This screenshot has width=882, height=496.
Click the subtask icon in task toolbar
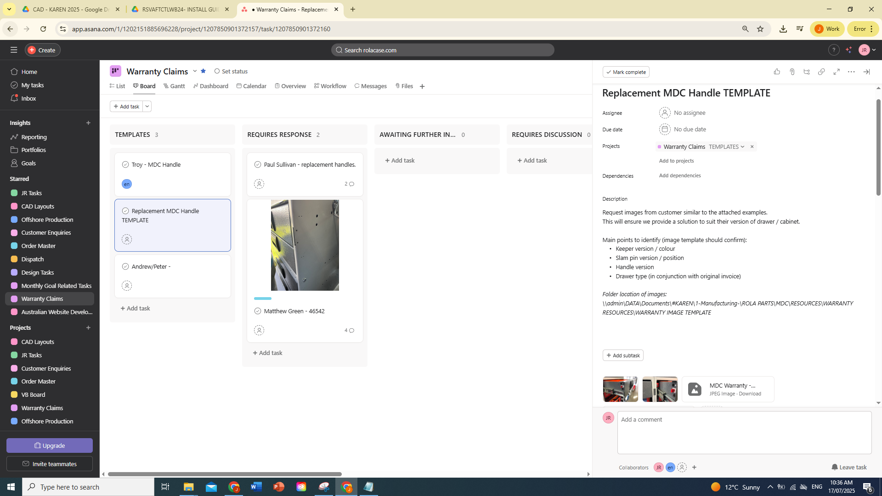click(807, 72)
